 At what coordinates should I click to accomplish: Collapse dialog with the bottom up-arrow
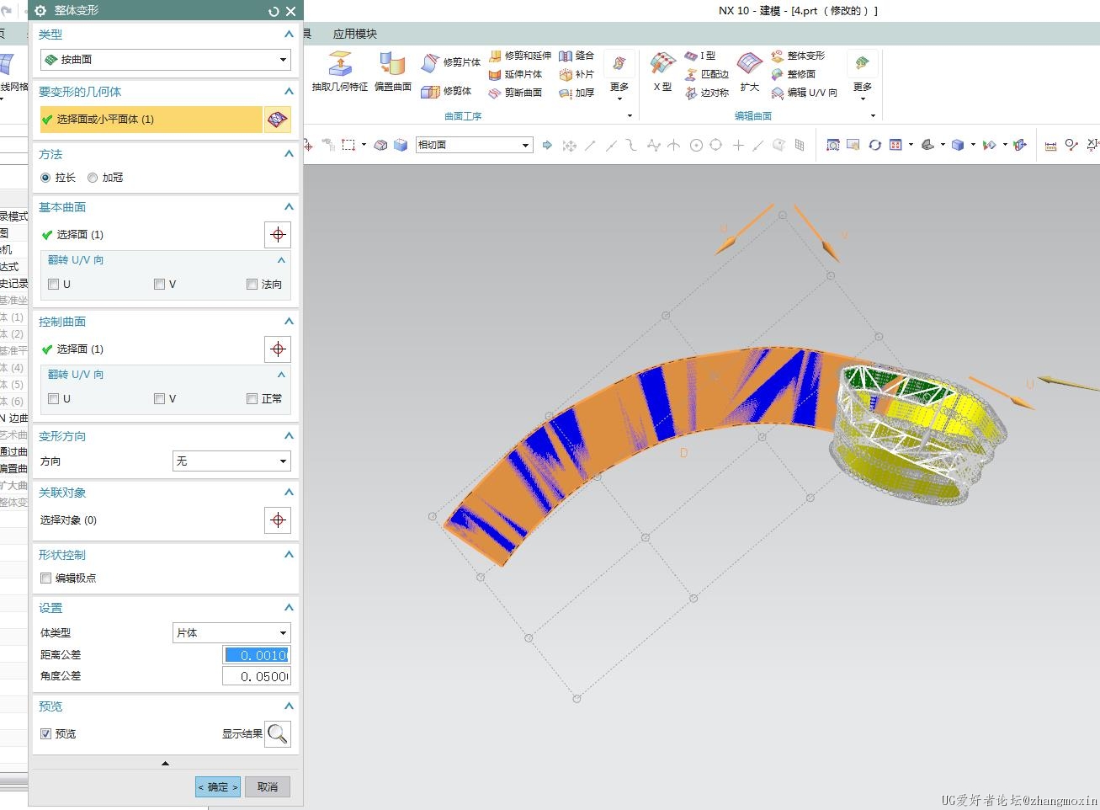[165, 764]
